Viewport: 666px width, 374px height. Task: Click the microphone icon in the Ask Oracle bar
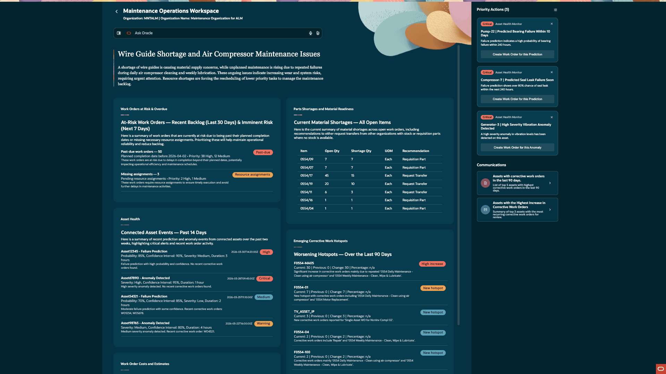[310, 33]
